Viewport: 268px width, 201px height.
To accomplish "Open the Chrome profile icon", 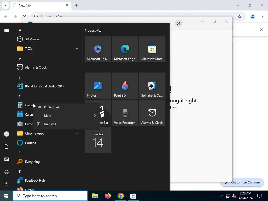I will tap(253, 16).
